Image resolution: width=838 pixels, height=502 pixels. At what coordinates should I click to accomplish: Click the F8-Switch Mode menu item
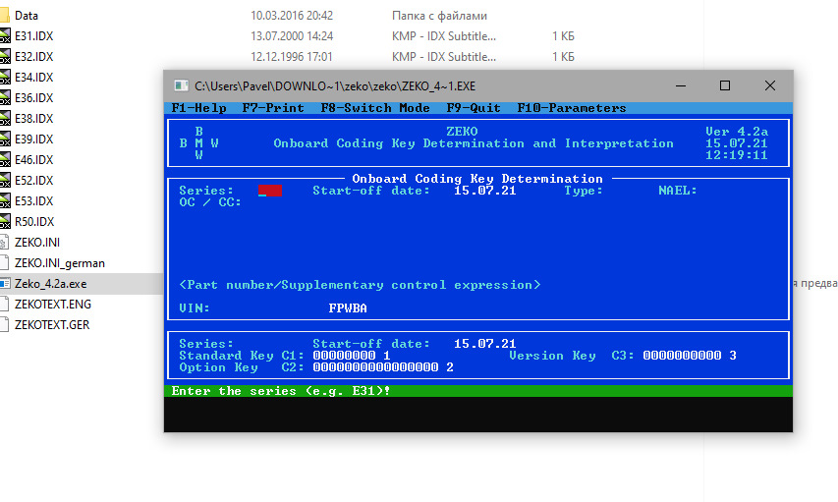pos(375,108)
